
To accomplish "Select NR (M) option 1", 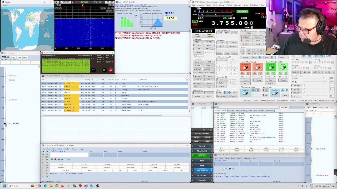I will [294, 62].
